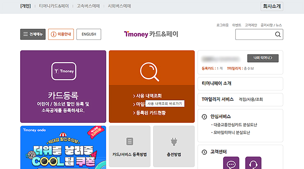Open the 충전방법 label

click(x=174, y=155)
